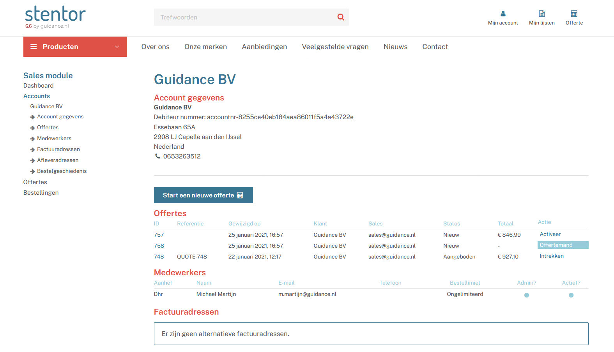The width and height of the screenshot is (614, 352).
Task: Click Intrekken for quote 748
Action: [x=551, y=256]
